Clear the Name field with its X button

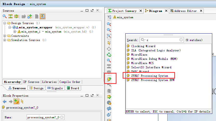(62, 118)
